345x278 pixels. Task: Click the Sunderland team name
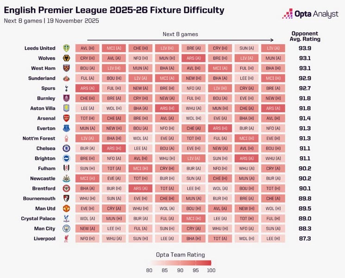coord(43,78)
